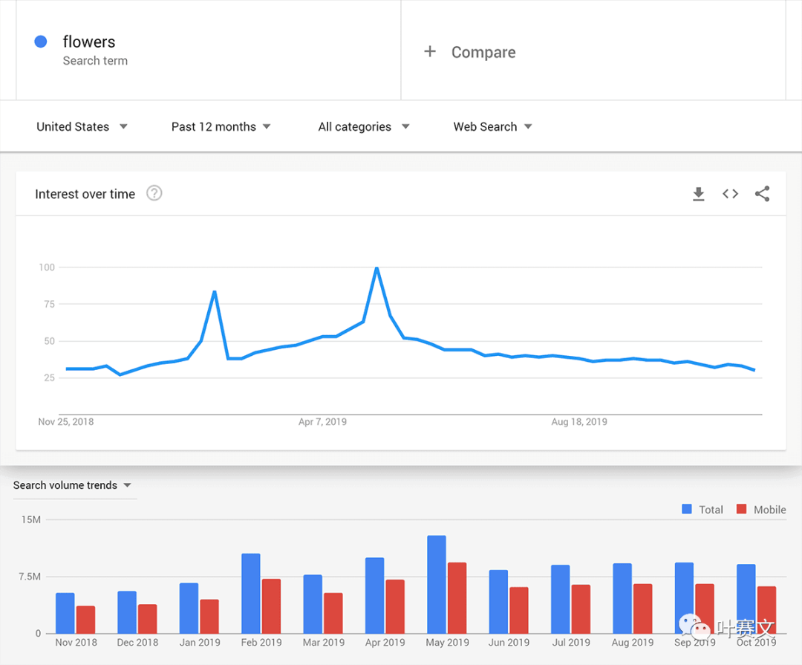802x665 pixels.
Task: Click the Feb 2019 red Mobile bar
Action: pyautogui.click(x=271, y=606)
